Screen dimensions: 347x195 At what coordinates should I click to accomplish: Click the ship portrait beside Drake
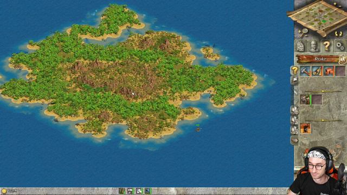click(343, 59)
